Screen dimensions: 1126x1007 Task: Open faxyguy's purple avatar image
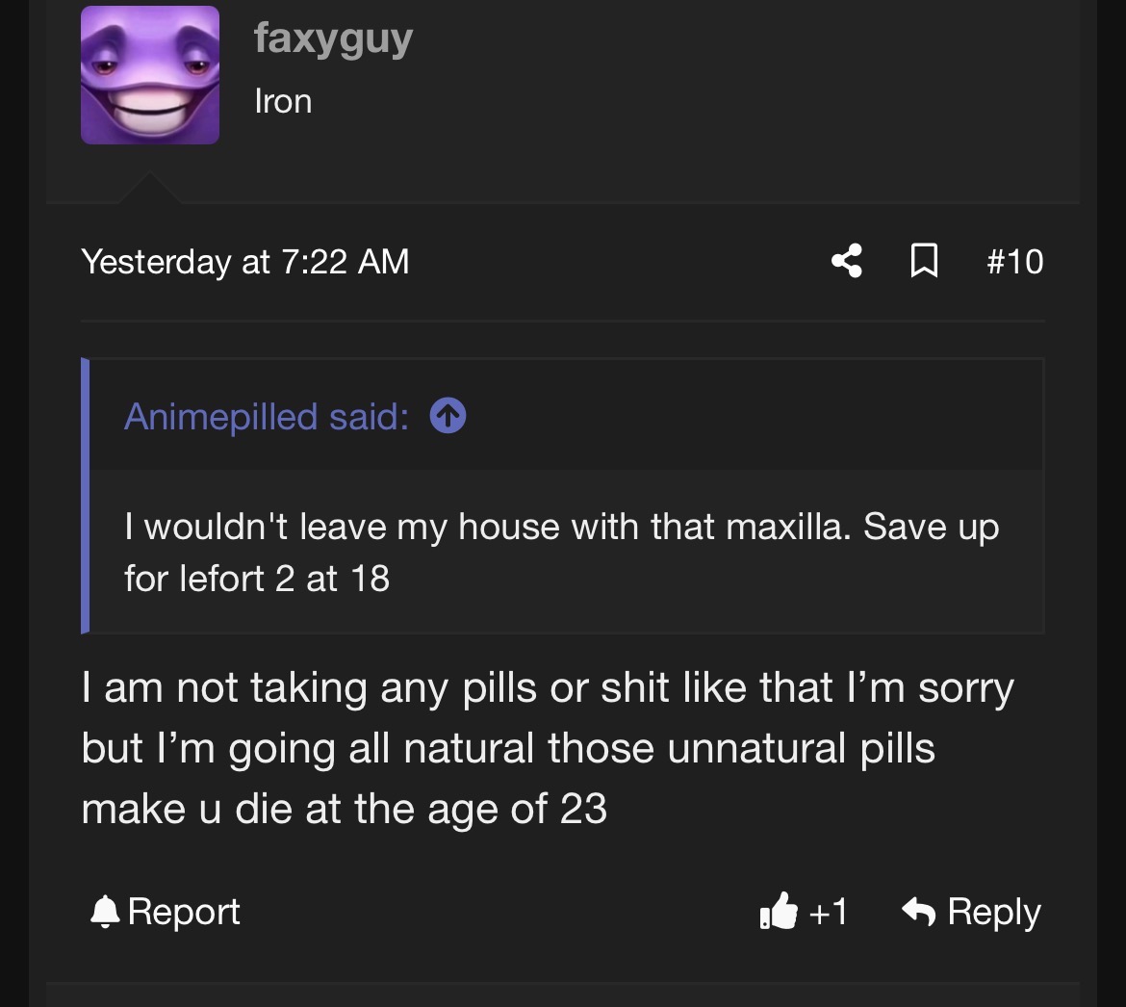(x=150, y=75)
